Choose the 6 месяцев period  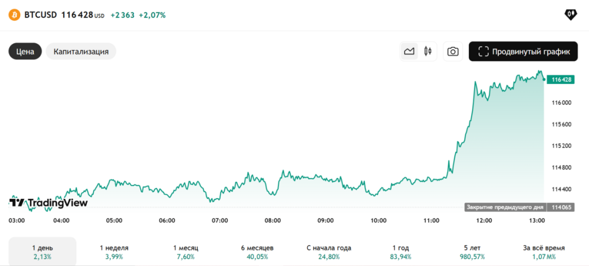coord(257,252)
